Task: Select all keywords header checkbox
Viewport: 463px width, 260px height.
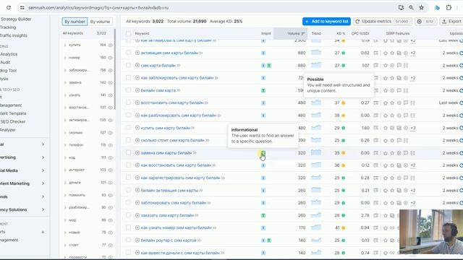Action: [129, 34]
